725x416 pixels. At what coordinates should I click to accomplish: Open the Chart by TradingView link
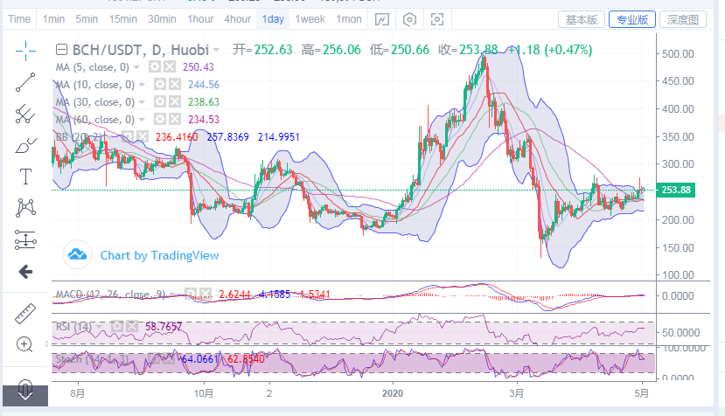pyautogui.click(x=159, y=255)
